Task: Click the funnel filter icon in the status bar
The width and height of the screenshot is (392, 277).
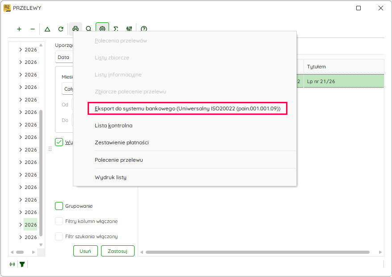Action: click(x=22, y=264)
